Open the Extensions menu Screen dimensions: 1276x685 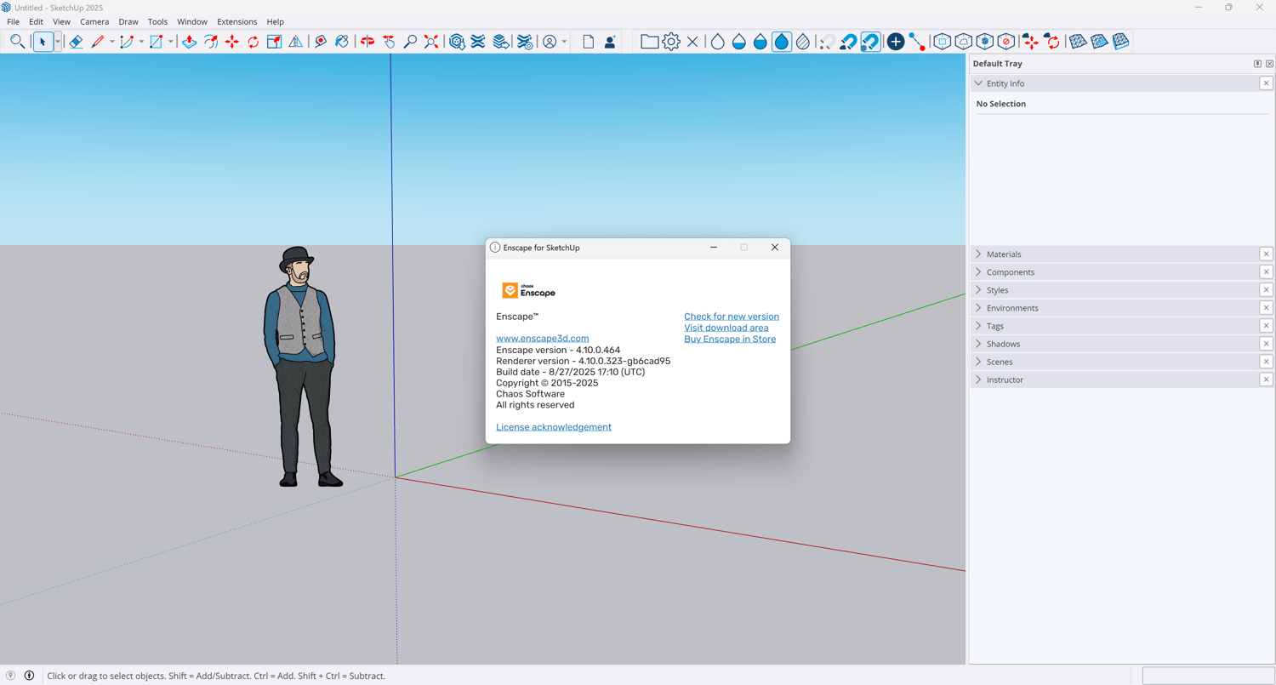pyautogui.click(x=236, y=22)
